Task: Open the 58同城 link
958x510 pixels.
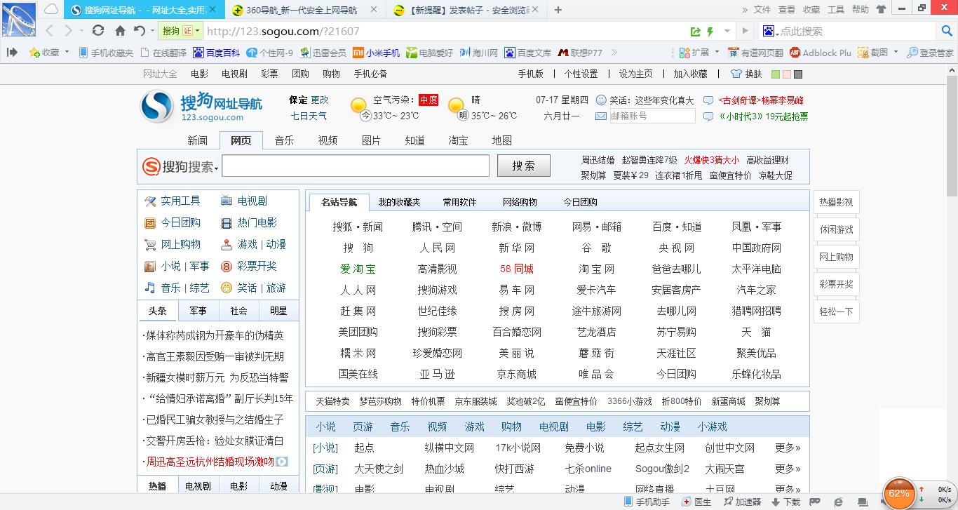Action: pos(517,269)
